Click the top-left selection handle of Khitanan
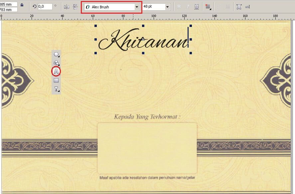This screenshot has height=194, width=295. (x=95, y=26)
